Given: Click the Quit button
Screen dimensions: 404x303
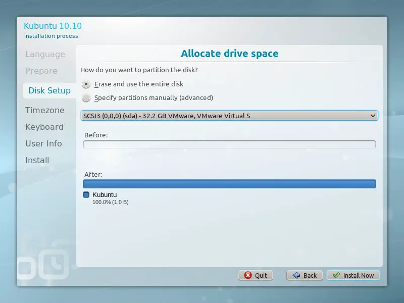Looking at the screenshot, I should [x=256, y=275].
